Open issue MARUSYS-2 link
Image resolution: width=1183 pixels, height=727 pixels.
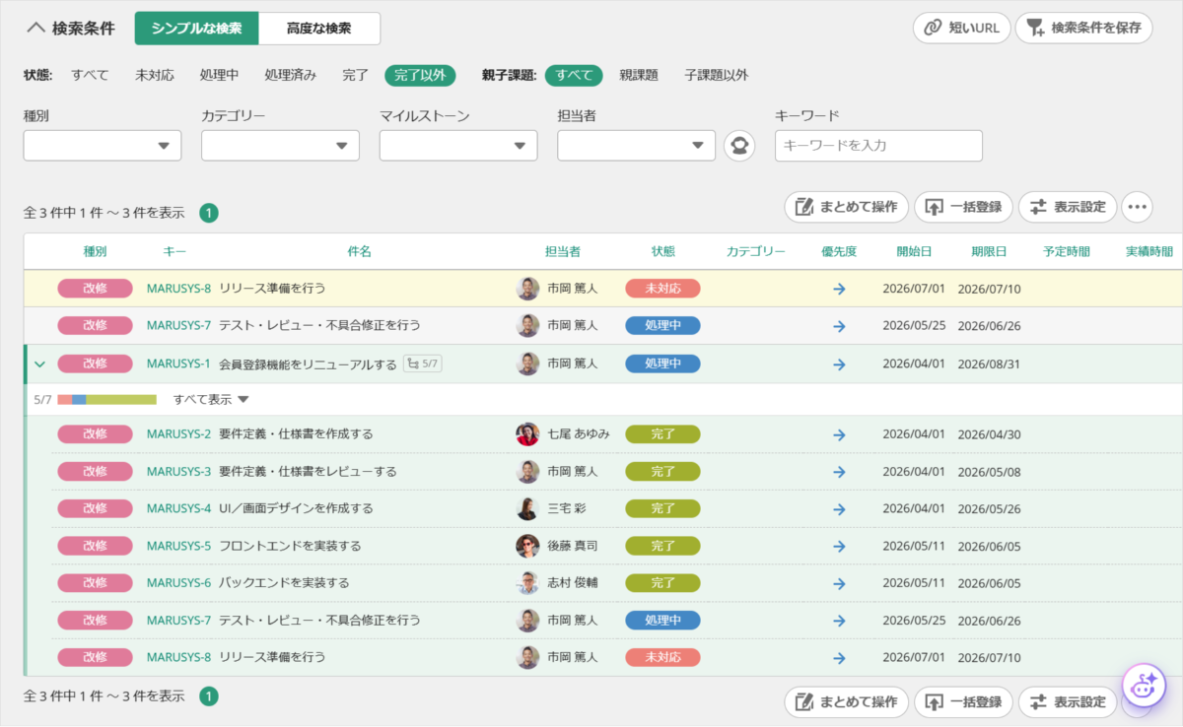[178, 433]
